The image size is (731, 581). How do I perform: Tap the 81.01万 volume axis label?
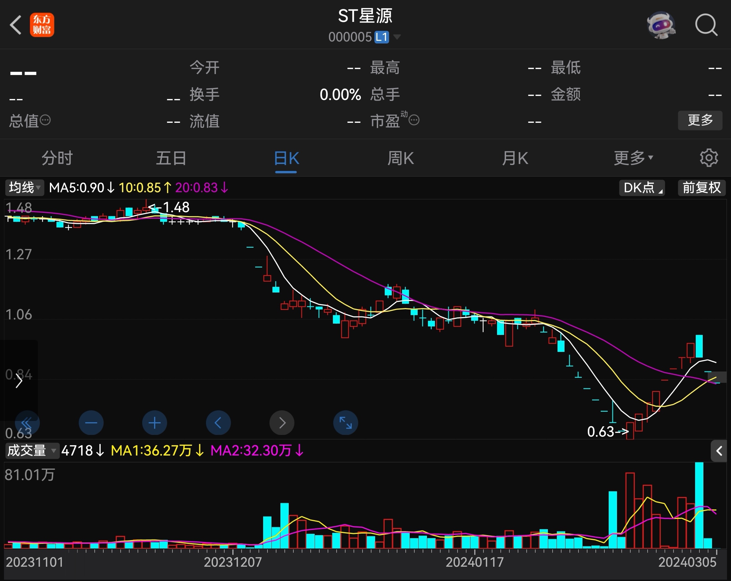(30, 475)
